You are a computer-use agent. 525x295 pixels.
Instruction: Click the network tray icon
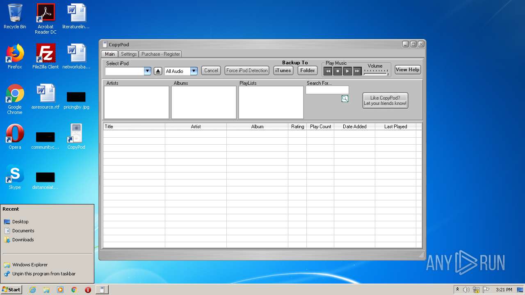point(476,290)
